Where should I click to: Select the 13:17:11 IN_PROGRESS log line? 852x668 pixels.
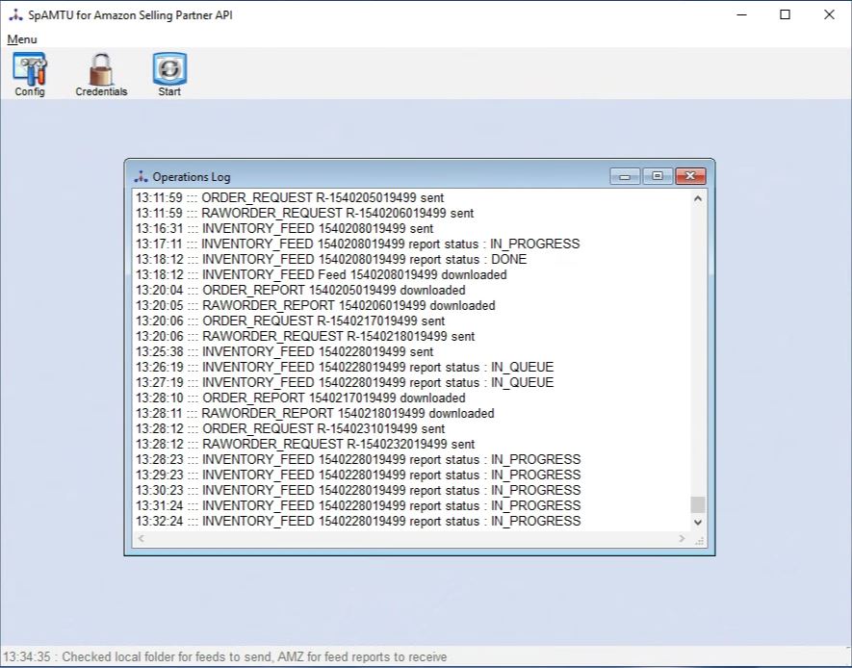click(x=357, y=244)
